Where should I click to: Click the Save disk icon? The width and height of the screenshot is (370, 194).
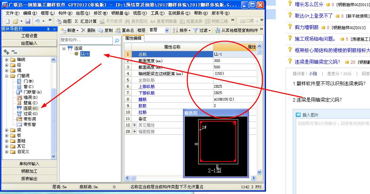coord(28,21)
